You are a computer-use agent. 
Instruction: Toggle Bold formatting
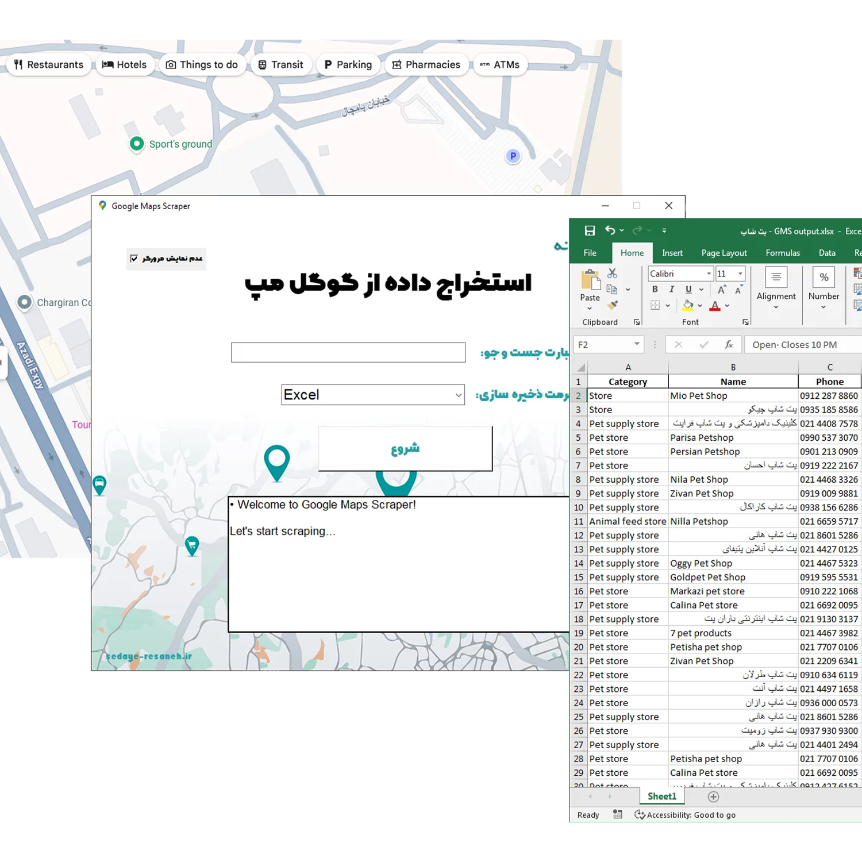pyautogui.click(x=655, y=290)
